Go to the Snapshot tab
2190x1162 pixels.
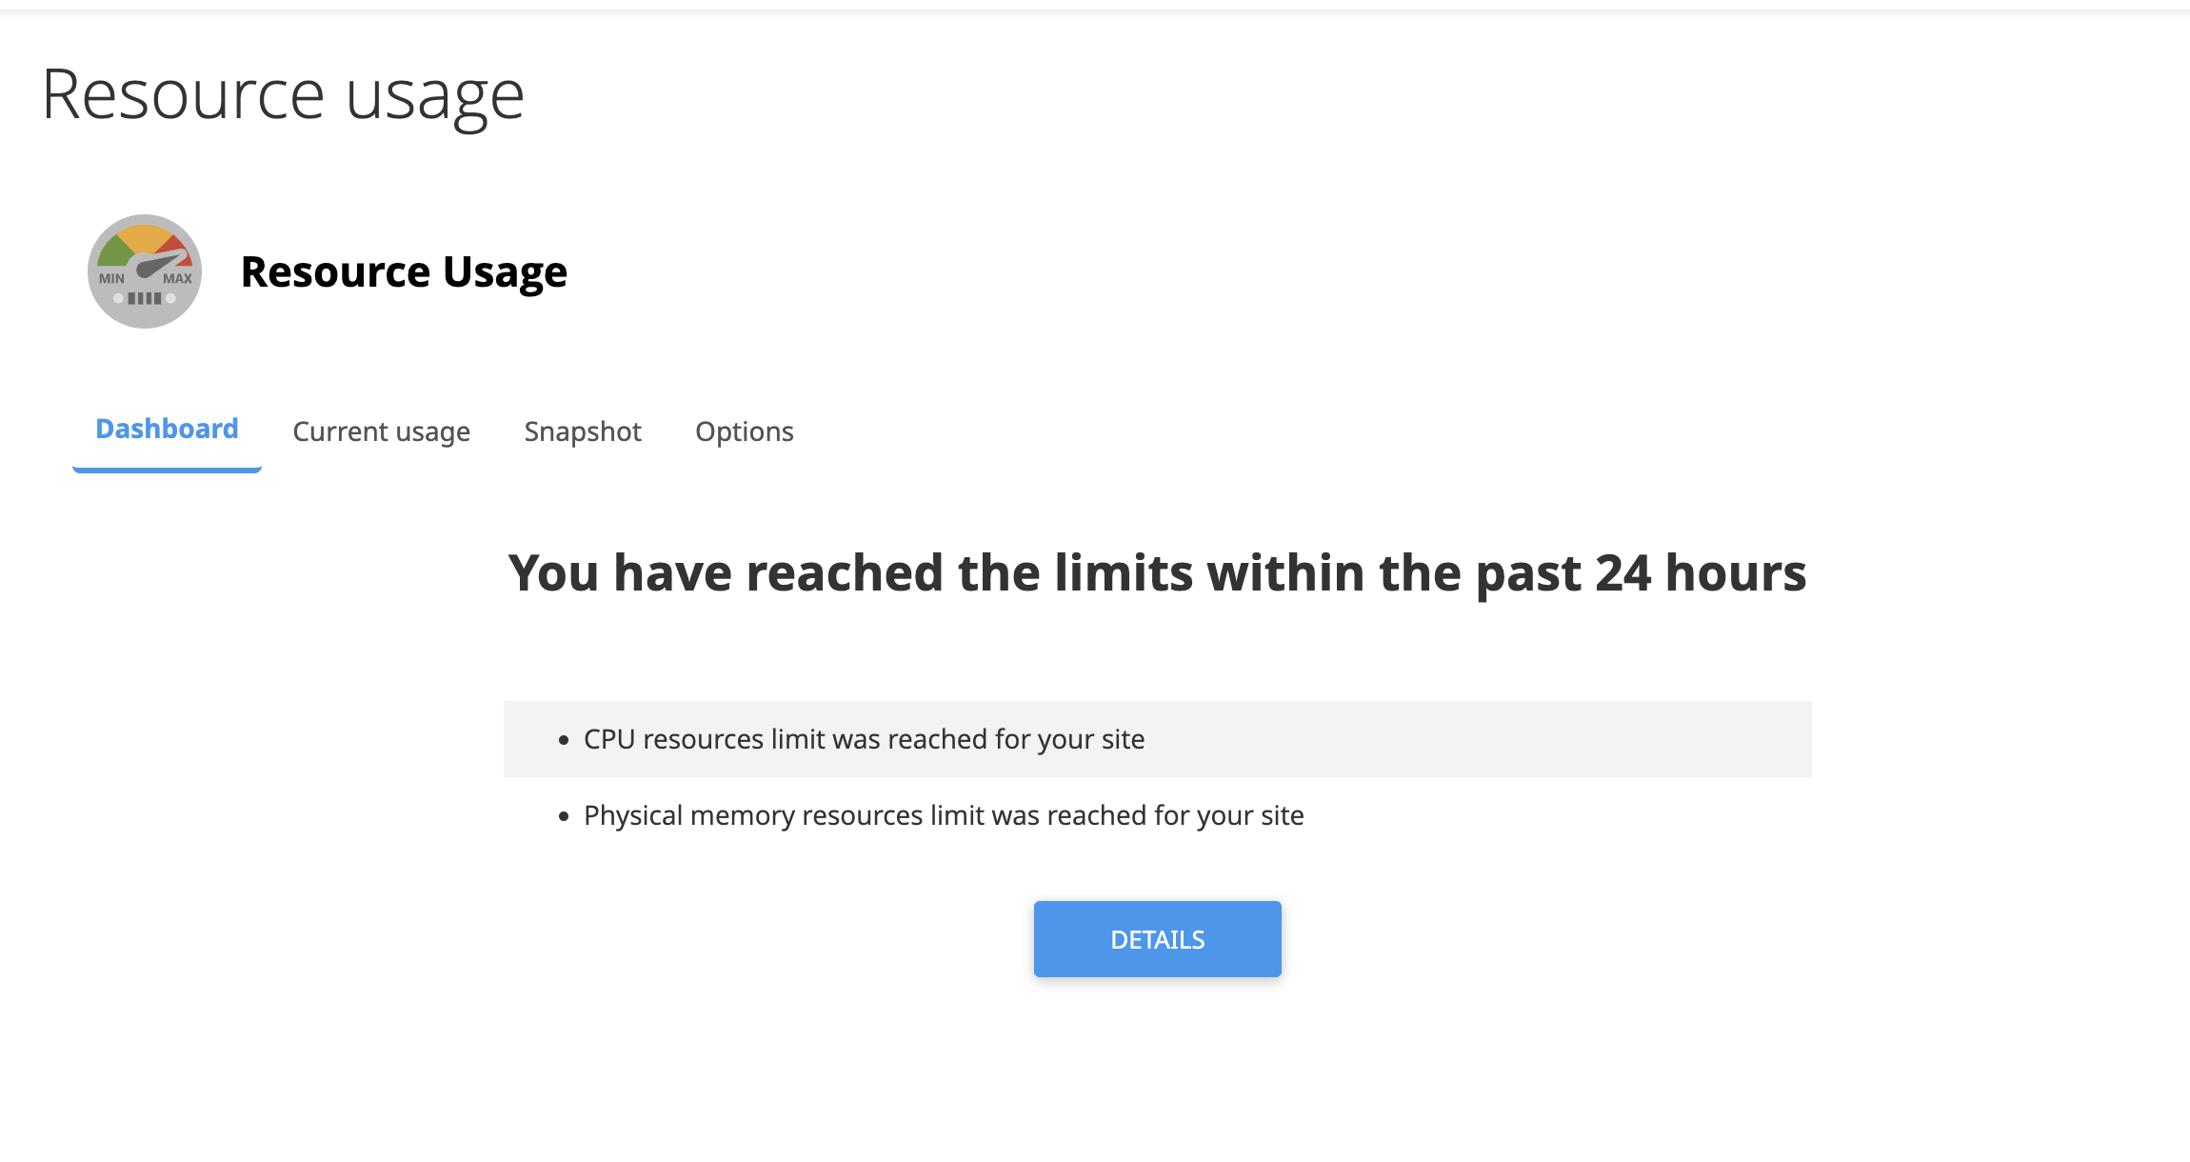(583, 431)
